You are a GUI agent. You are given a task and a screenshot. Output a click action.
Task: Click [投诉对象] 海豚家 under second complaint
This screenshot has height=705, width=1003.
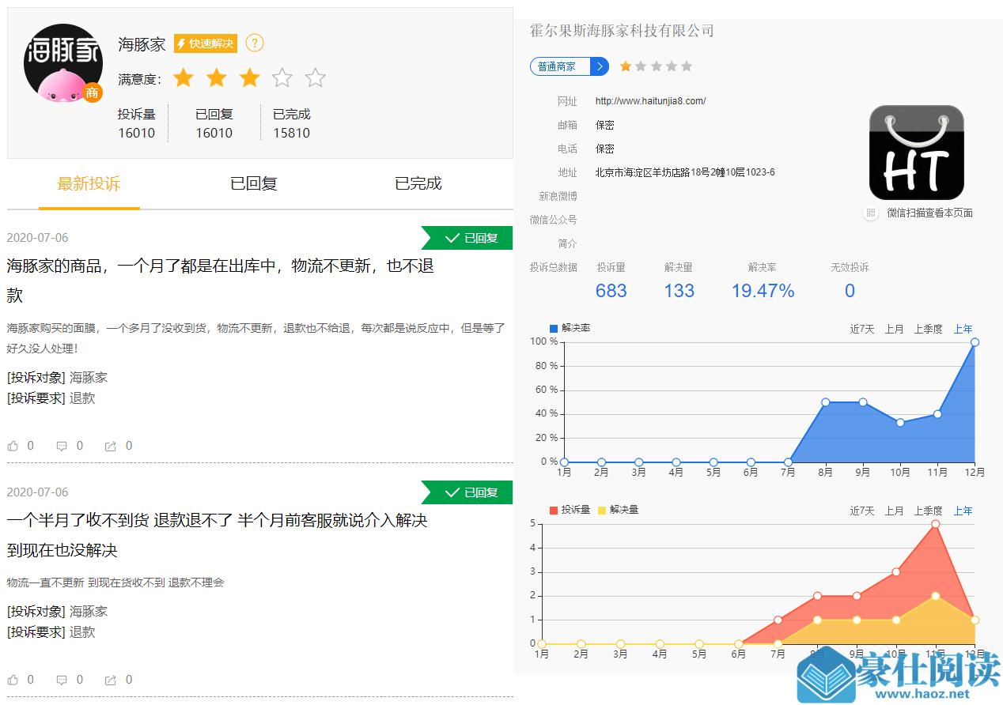point(58,612)
